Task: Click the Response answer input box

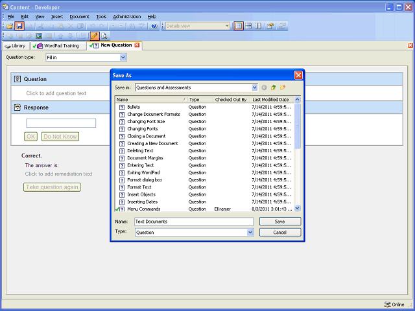Action: [x=61, y=123]
